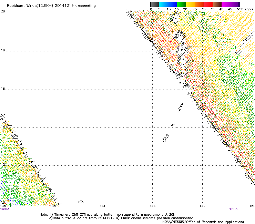The width and height of the screenshot is (255, 224).
Task: Click the green 15–20 knots legend swatch
Action: [181, 4]
